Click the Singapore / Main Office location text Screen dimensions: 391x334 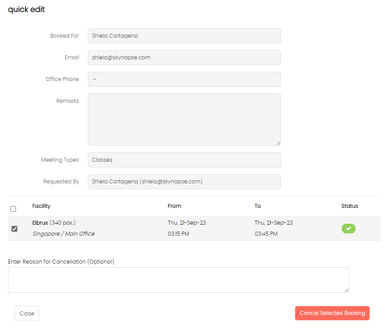[x=63, y=234]
